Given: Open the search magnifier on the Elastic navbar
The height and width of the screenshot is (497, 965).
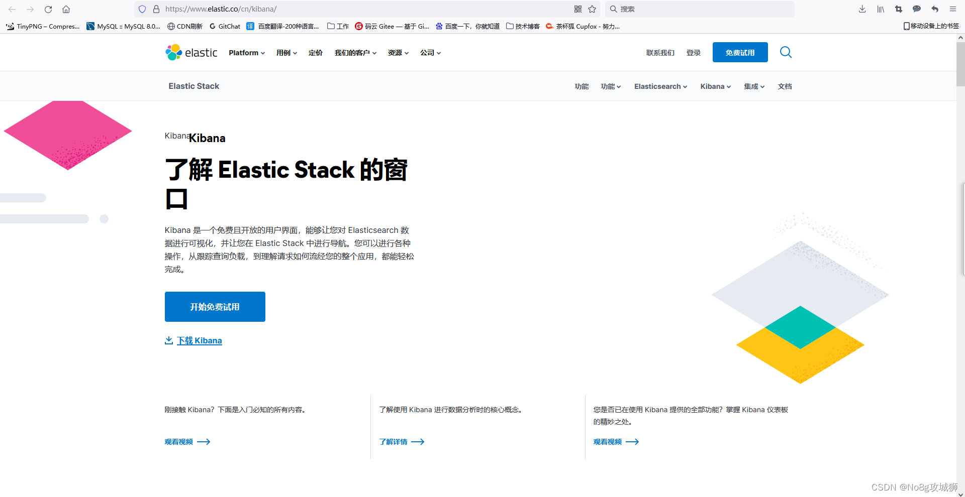Looking at the screenshot, I should coord(786,52).
